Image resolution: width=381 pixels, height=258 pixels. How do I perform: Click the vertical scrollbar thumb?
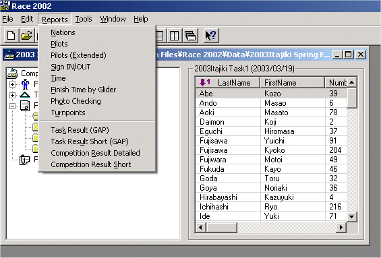coord(351,98)
